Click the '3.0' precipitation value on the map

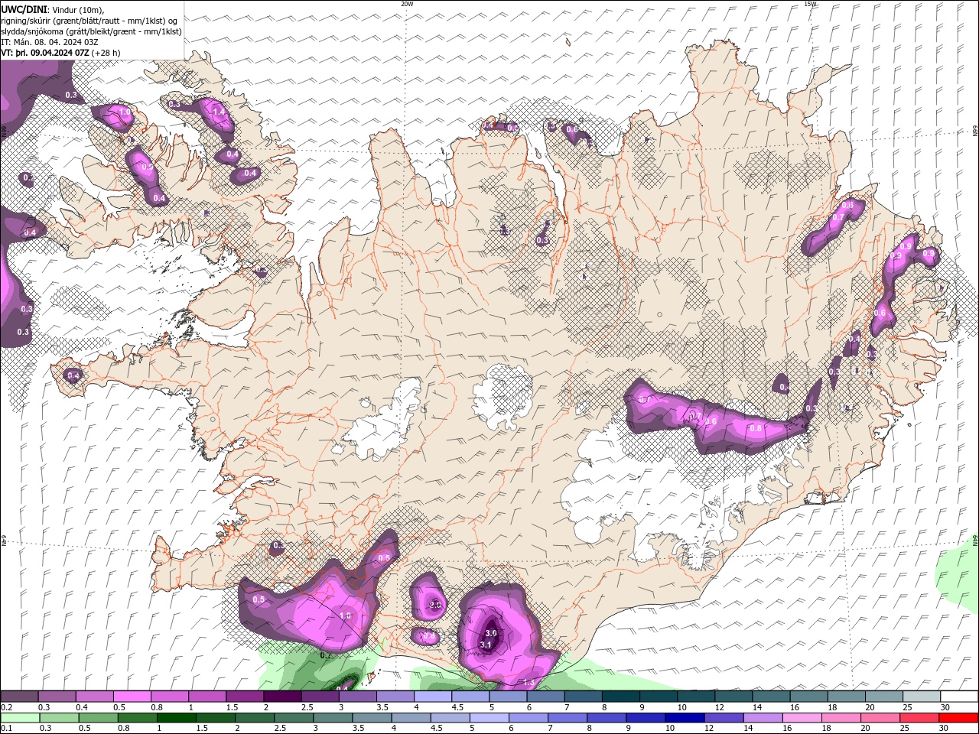491,633
